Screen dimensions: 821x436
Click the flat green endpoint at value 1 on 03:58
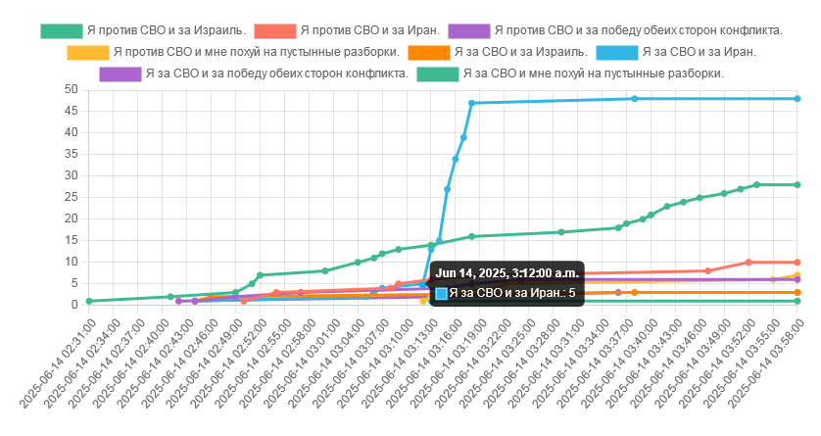coord(797,301)
